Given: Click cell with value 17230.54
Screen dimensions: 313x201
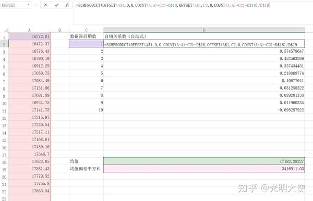Looking at the screenshot, I should pos(30,124).
